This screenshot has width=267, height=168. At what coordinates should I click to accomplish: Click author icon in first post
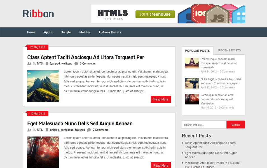pyautogui.click(x=29, y=64)
